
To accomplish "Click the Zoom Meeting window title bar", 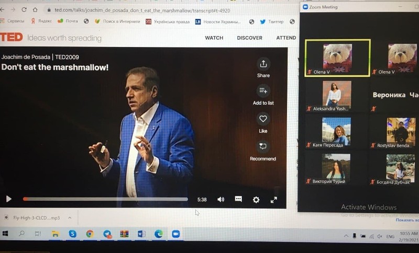I will (x=358, y=7).
